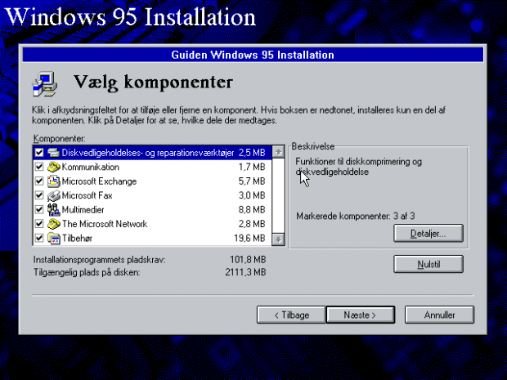Click the 2111,3 MB available space value

245,272
